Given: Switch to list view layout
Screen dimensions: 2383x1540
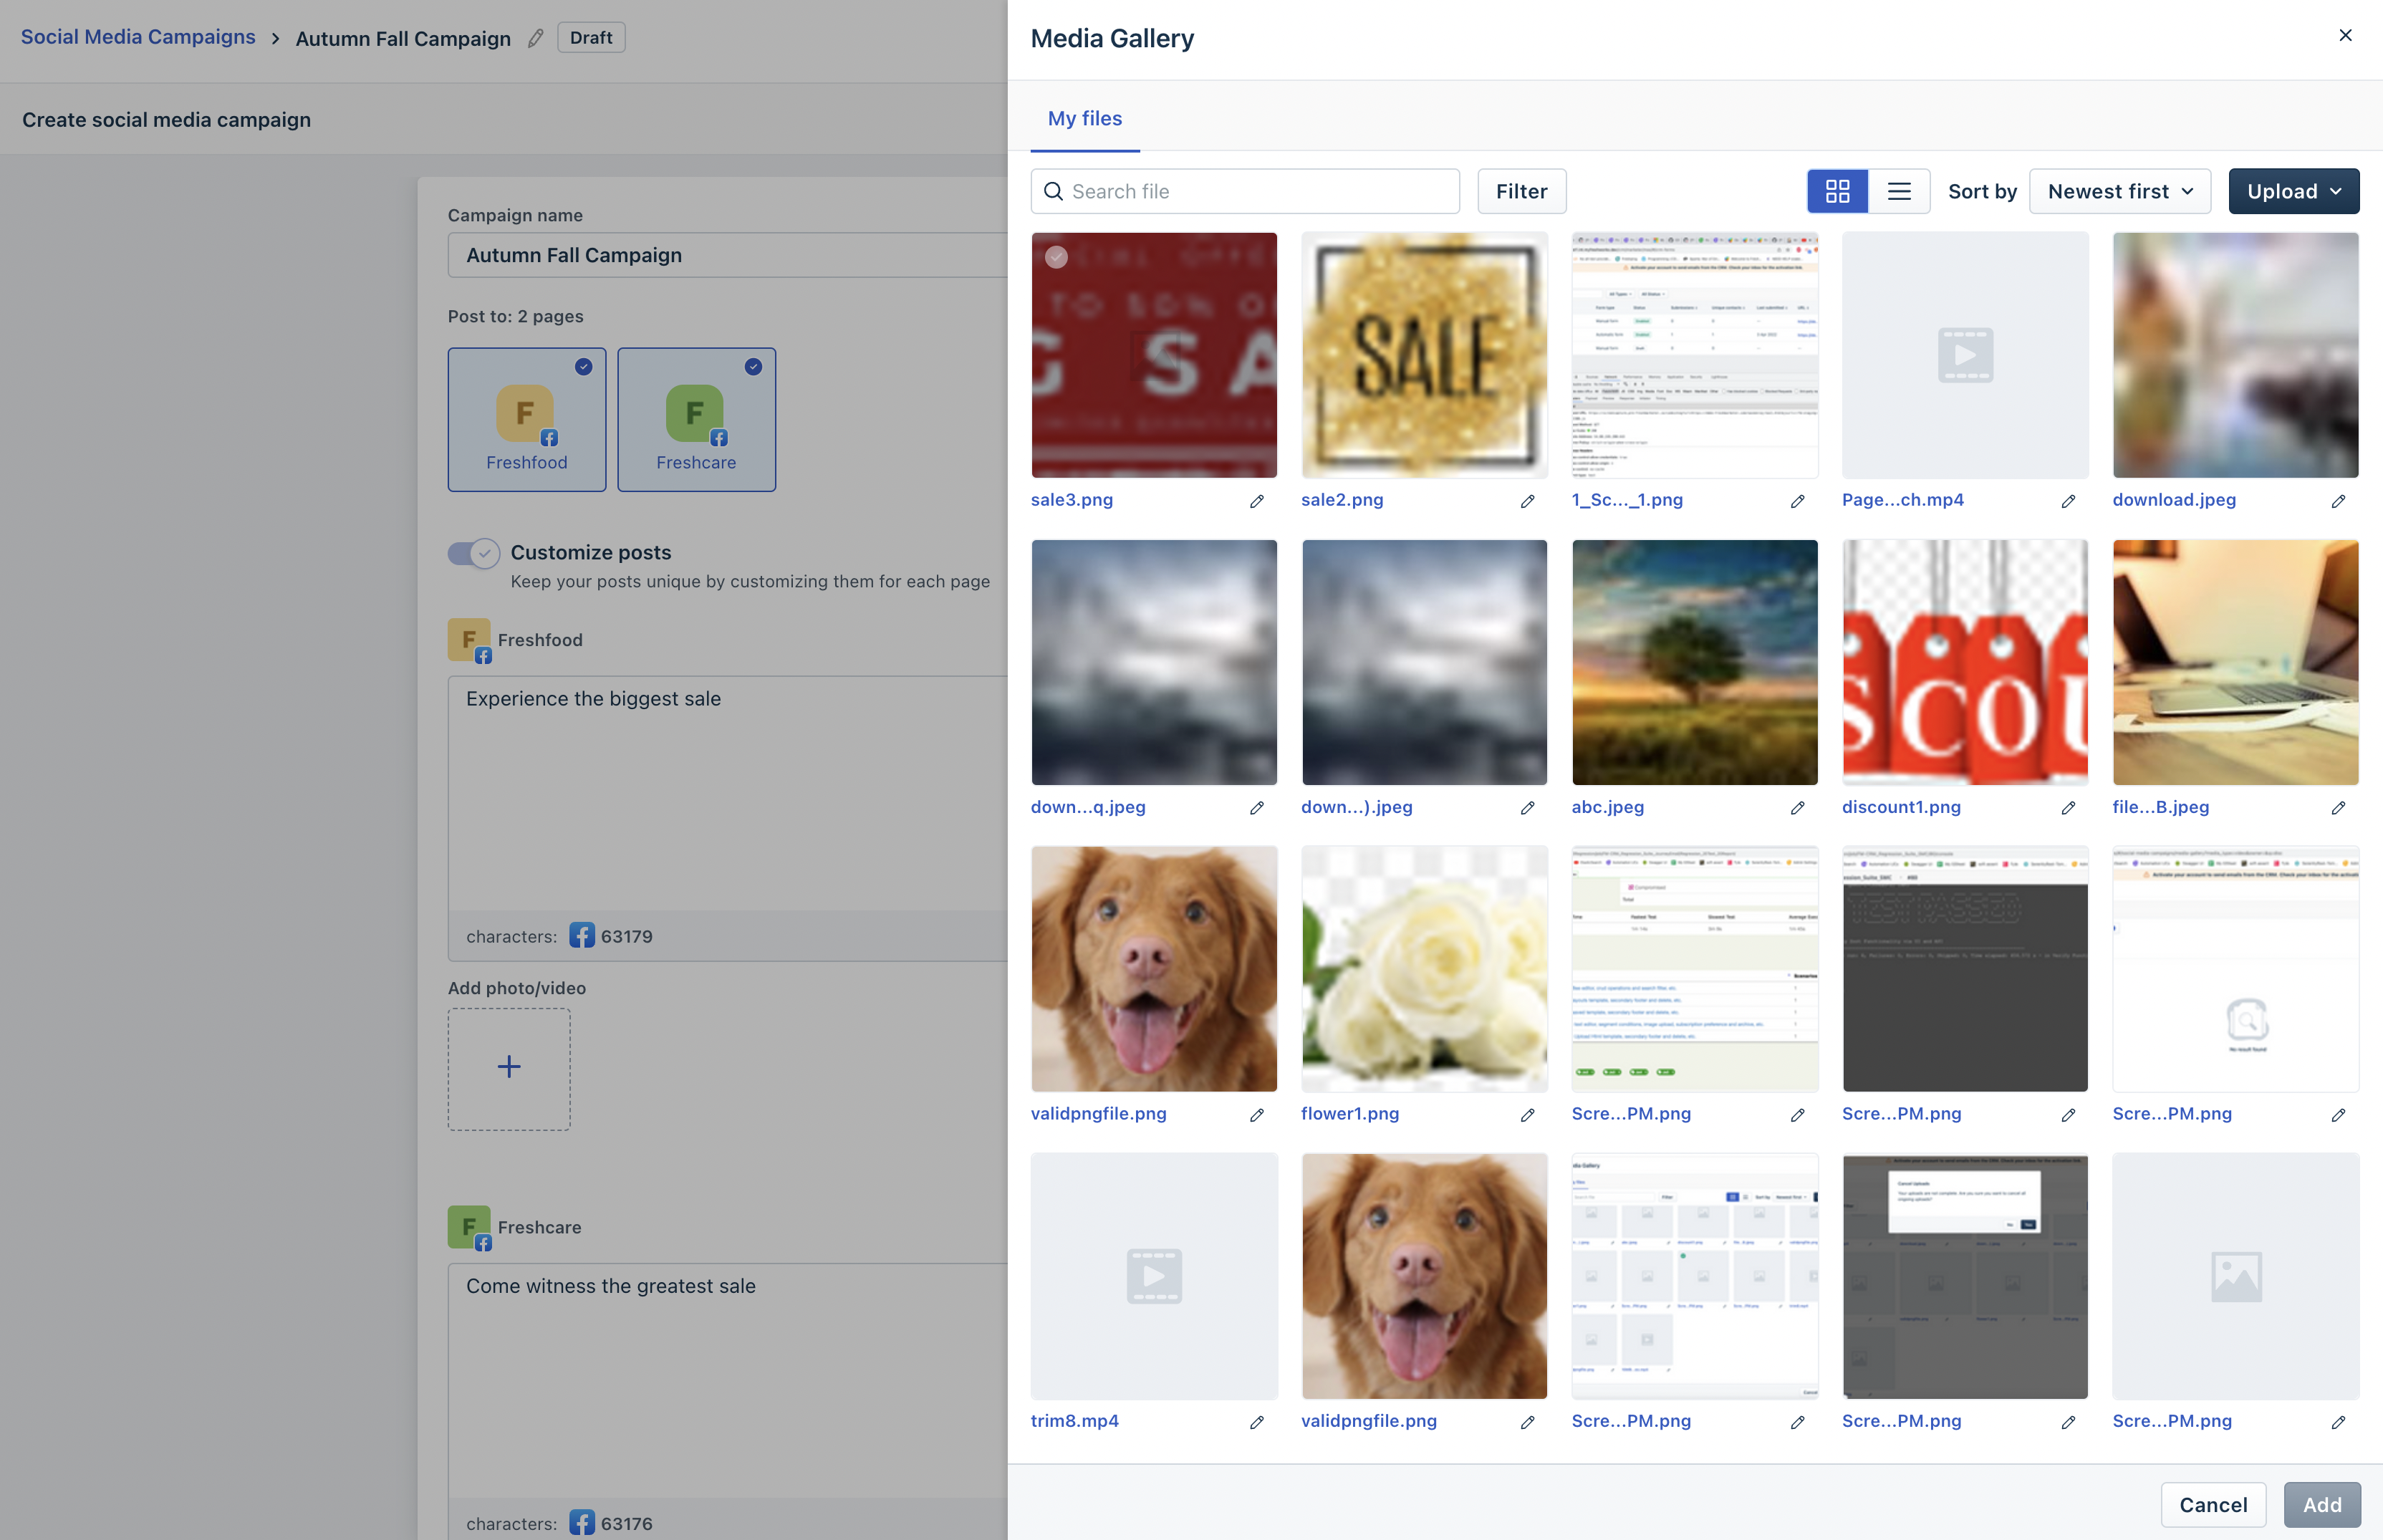Looking at the screenshot, I should [x=1898, y=191].
